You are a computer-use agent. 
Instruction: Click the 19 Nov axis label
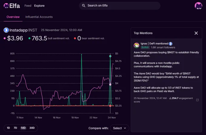[75, 117]
